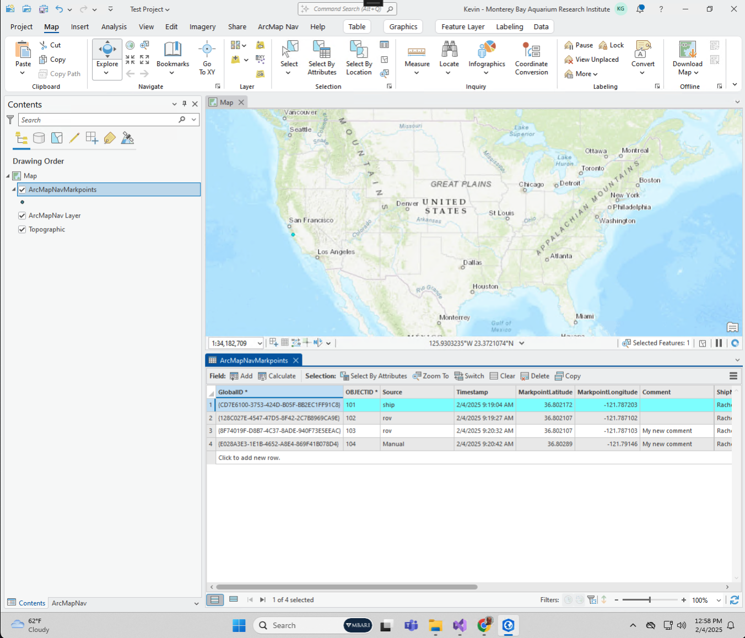Click the Go To XY tool
The image size is (745, 638).
click(207, 57)
